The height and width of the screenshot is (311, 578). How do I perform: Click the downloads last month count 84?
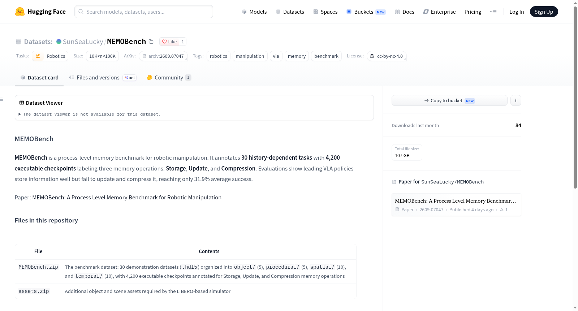518,125
